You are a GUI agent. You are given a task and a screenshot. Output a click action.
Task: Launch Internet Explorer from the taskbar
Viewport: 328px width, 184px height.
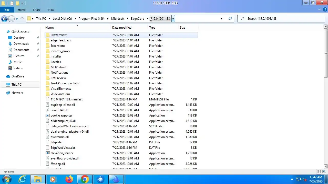(x=23, y=179)
